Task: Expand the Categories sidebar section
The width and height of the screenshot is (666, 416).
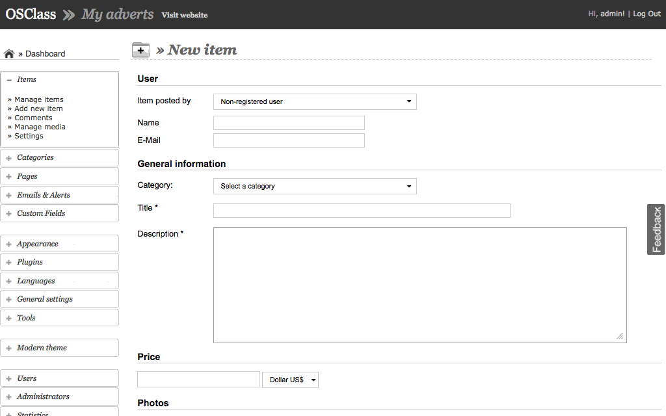Action: pos(35,157)
